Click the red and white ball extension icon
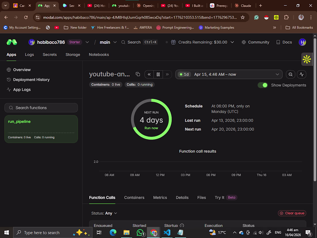This screenshot has height=238, width=317. coord(266,17)
